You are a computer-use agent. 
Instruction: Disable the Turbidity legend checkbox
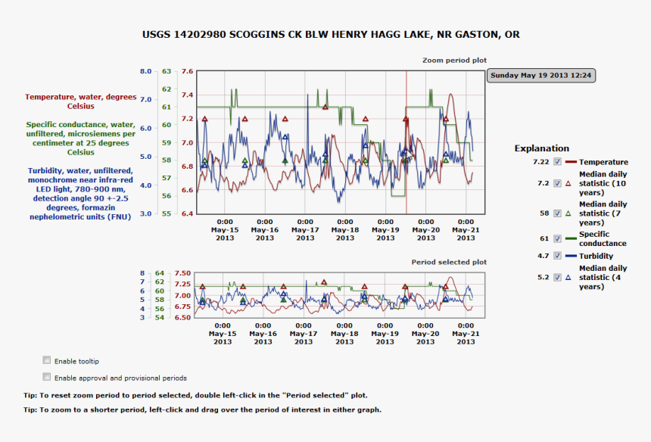click(x=556, y=256)
